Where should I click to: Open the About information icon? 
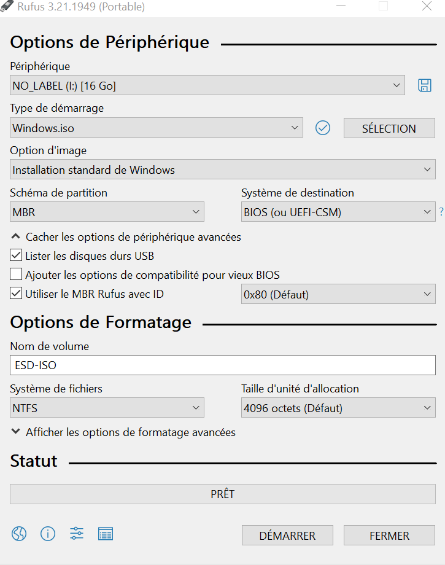[x=48, y=534]
